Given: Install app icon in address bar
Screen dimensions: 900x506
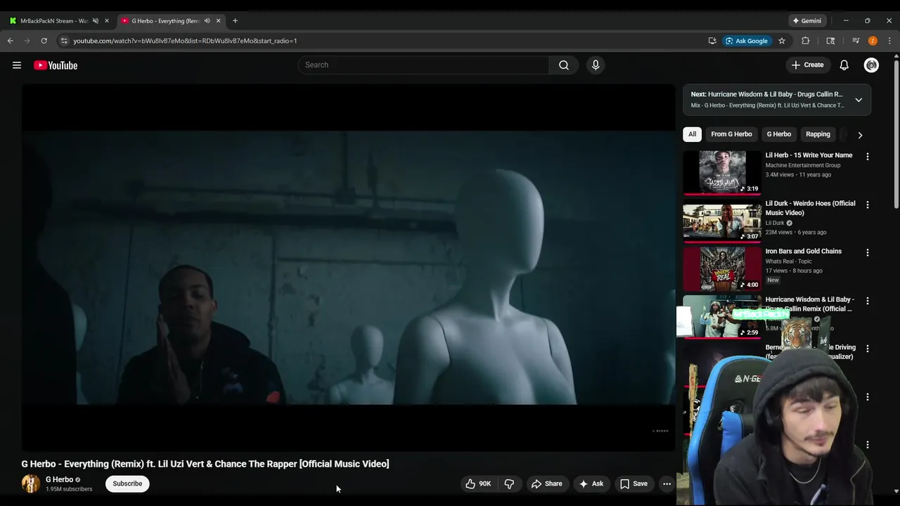Looking at the screenshot, I should click(x=712, y=41).
